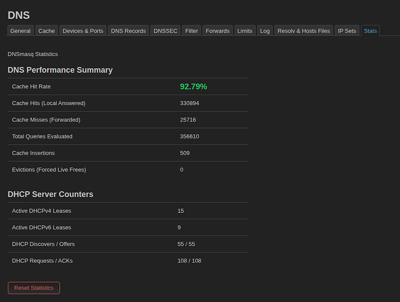Screen dimensions: 400x302
Task: Click the DHCP Server Counters heading
Action: point(51,194)
